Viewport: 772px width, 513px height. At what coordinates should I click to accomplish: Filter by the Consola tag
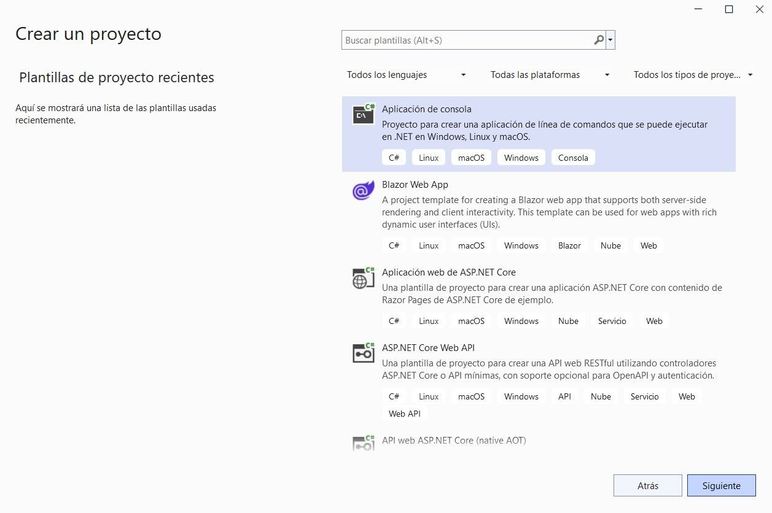pyautogui.click(x=572, y=157)
